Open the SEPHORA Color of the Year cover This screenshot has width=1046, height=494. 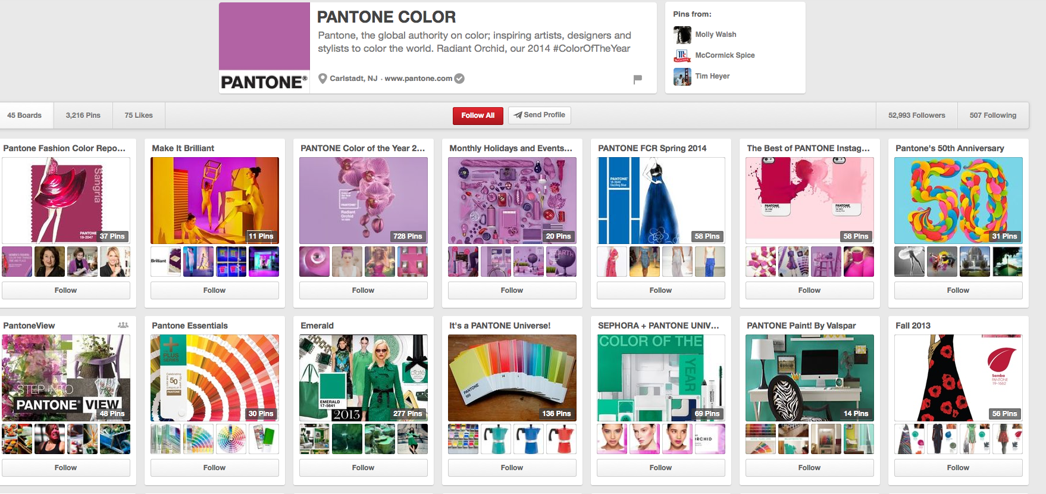pyautogui.click(x=661, y=378)
